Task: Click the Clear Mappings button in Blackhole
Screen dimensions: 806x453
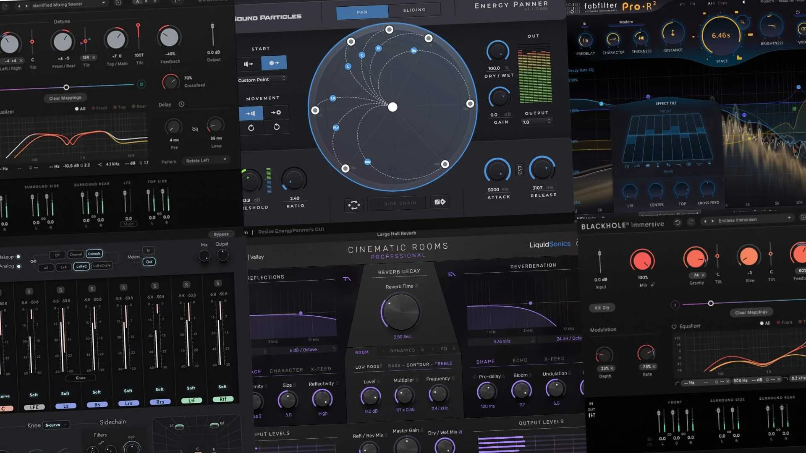Action: pyautogui.click(x=751, y=312)
